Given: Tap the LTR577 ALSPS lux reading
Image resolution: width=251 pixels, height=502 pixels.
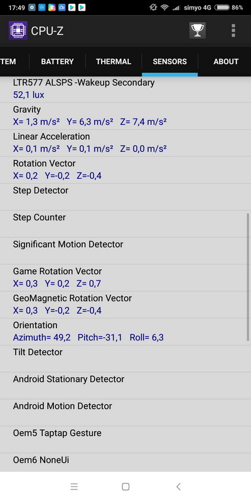Looking at the screenshot, I should [28, 95].
